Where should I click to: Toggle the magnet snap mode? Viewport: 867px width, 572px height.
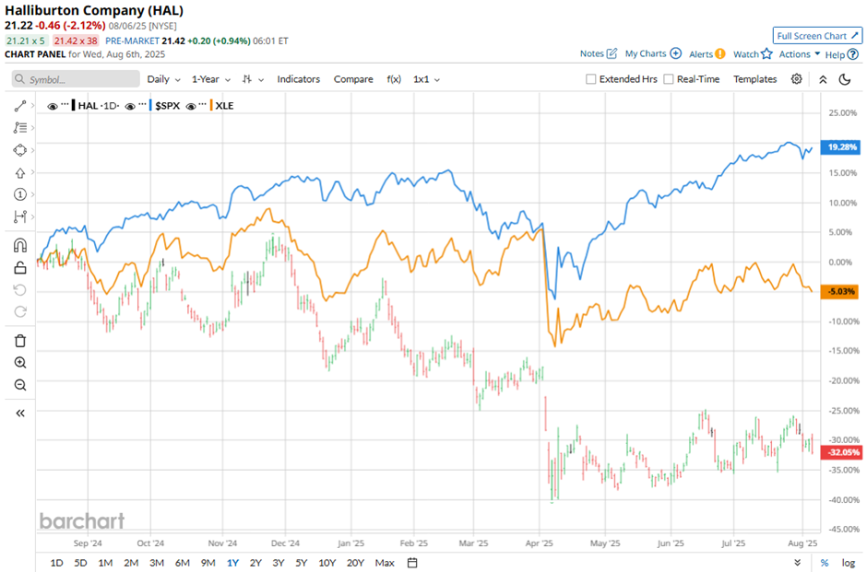pyautogui.click(x=20, y=245)
